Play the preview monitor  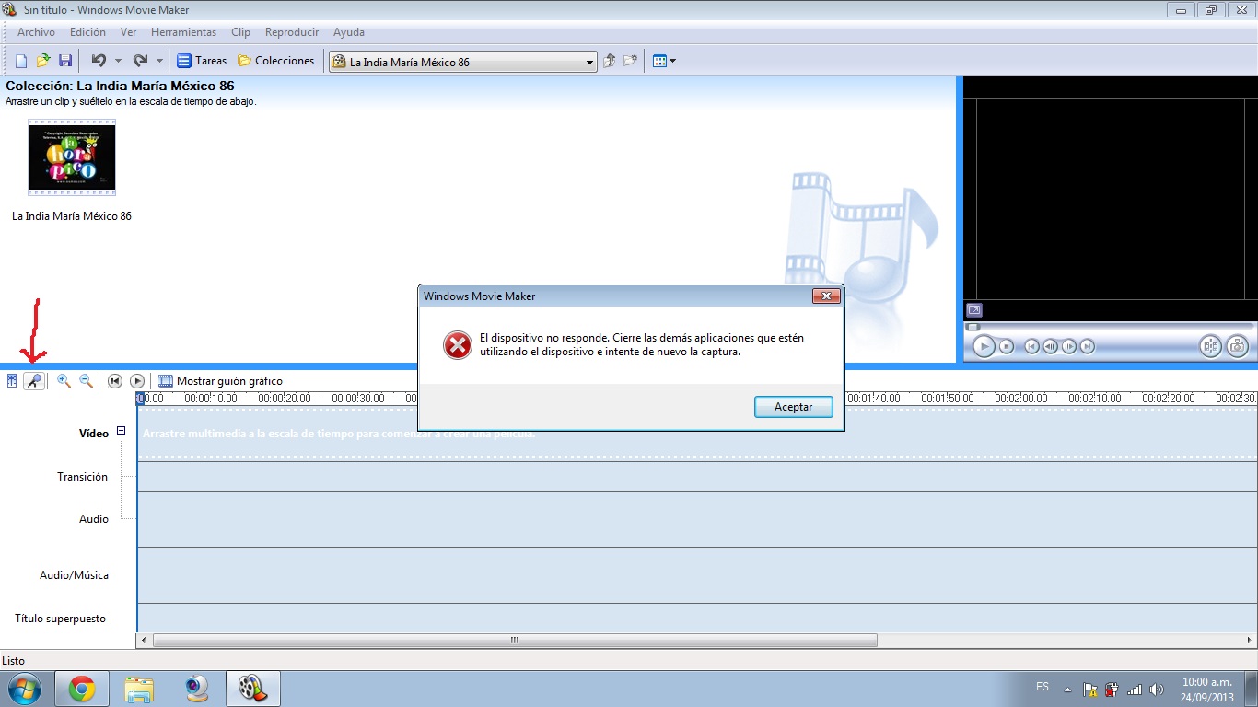click(x=984, y=346)
